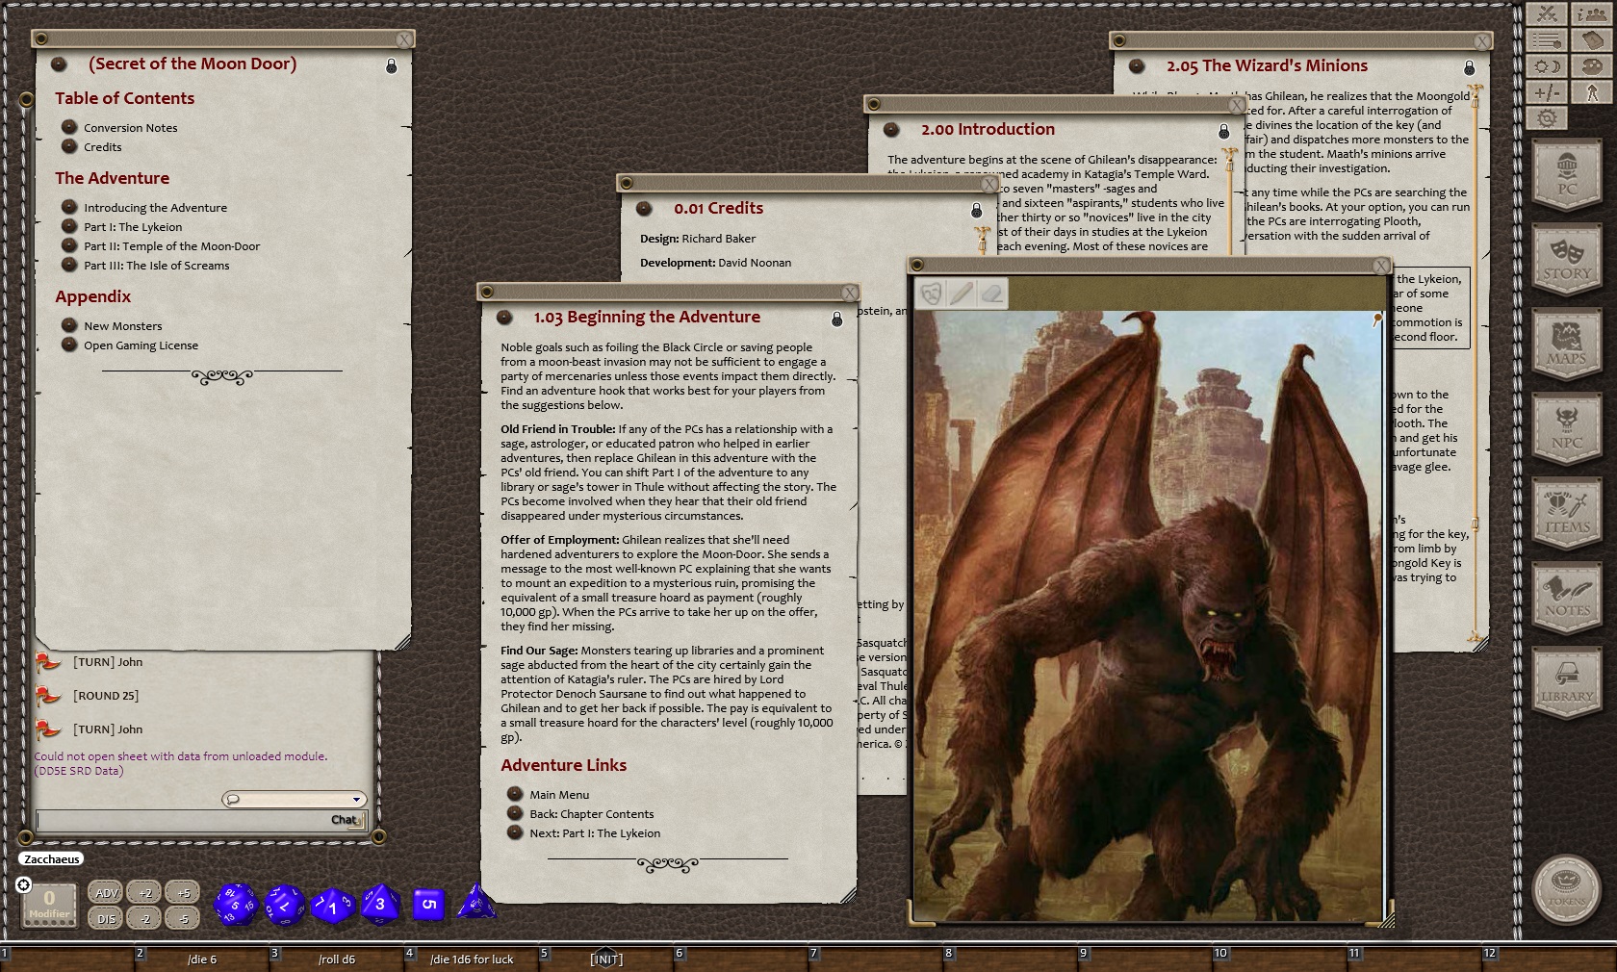Toggle the mask tool on image window

[x=931, y=294]
